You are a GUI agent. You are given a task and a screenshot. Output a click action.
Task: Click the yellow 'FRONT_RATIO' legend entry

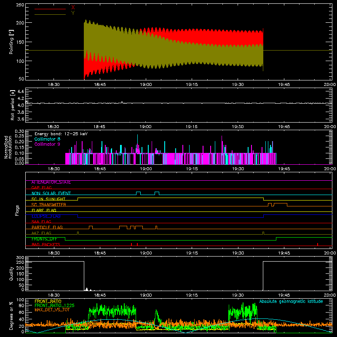[x=48, y=301]
